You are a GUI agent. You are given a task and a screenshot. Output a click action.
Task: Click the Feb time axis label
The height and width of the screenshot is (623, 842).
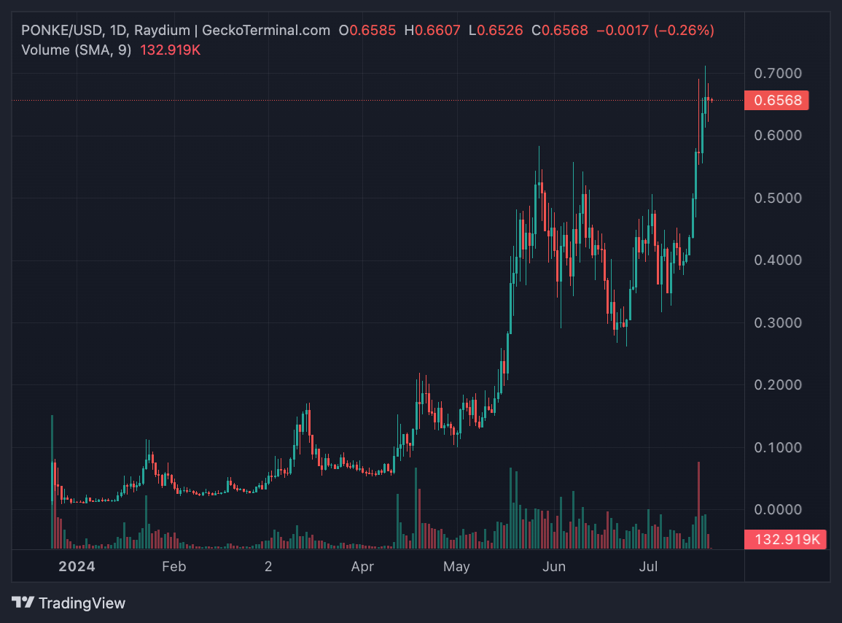[174, 567]
